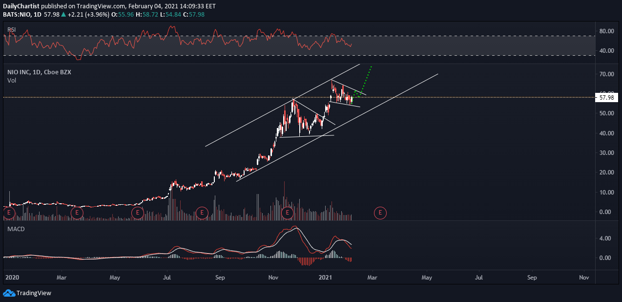Click the 40.00 level on RSI scale

606,51
